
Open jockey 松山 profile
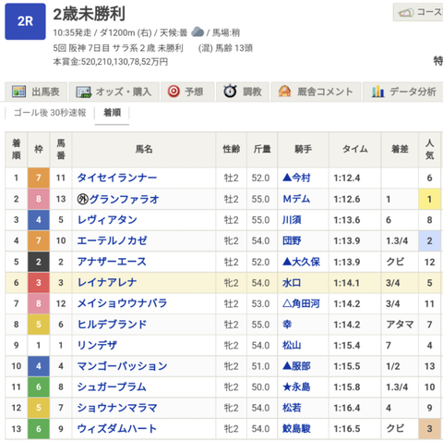click(292, 345)
